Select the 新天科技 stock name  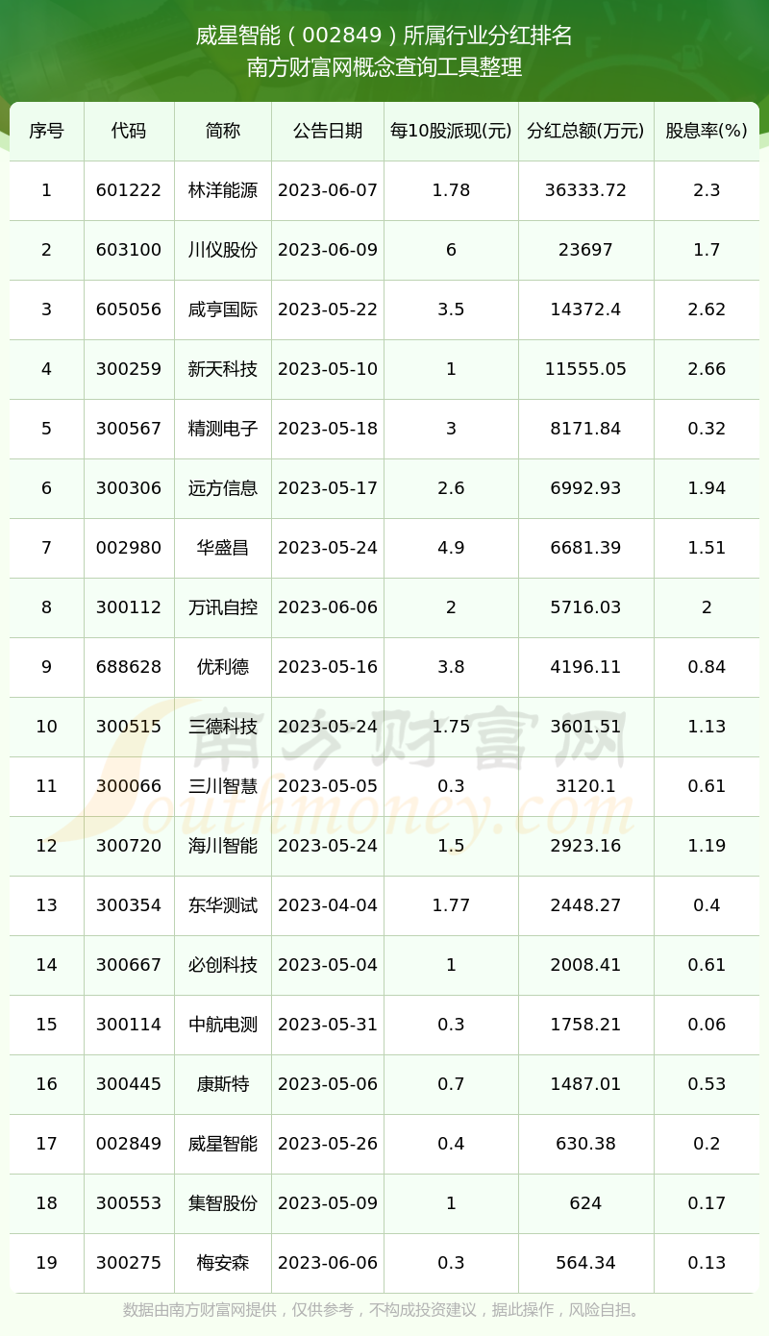pos(223,369)
